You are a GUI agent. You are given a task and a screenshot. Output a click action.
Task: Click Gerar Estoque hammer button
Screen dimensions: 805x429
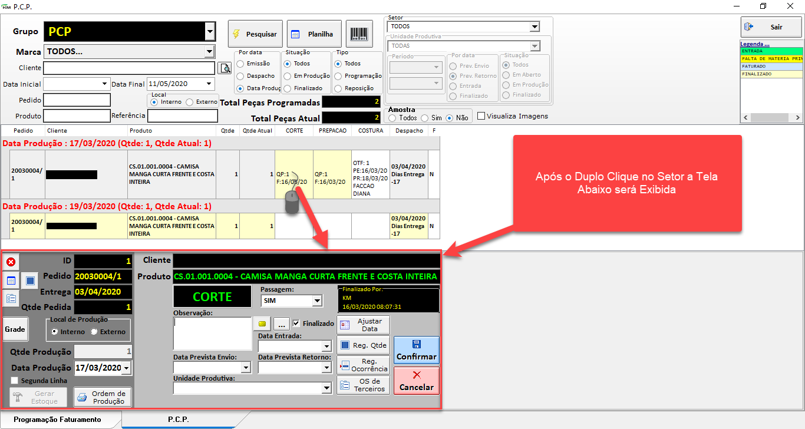tap(38, 397)
